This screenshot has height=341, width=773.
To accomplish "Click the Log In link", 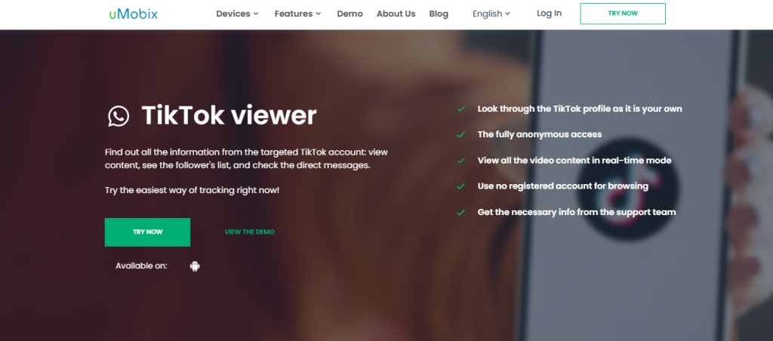I will point(549,14).
